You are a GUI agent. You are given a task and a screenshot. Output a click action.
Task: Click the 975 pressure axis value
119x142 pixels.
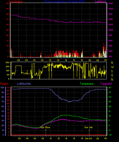(110, 57)
